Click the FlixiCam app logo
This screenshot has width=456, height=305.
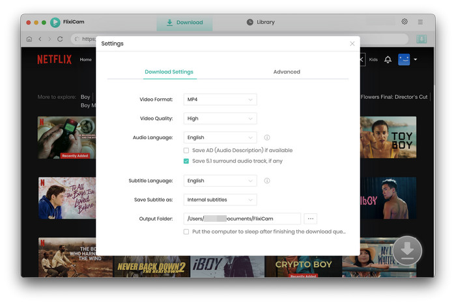(x=55, y=22)
